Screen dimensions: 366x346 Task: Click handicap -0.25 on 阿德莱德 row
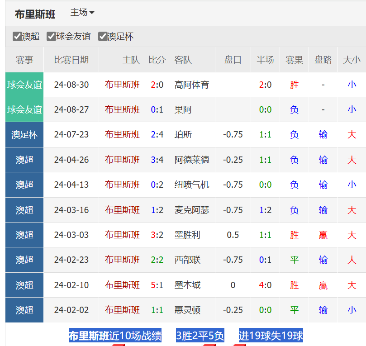233,160
